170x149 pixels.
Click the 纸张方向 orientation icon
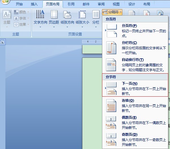tap(67, 14)
